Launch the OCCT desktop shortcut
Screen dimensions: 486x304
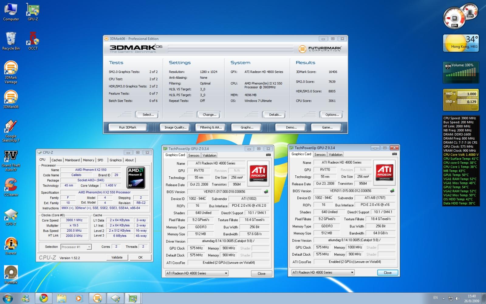point(33,41)
